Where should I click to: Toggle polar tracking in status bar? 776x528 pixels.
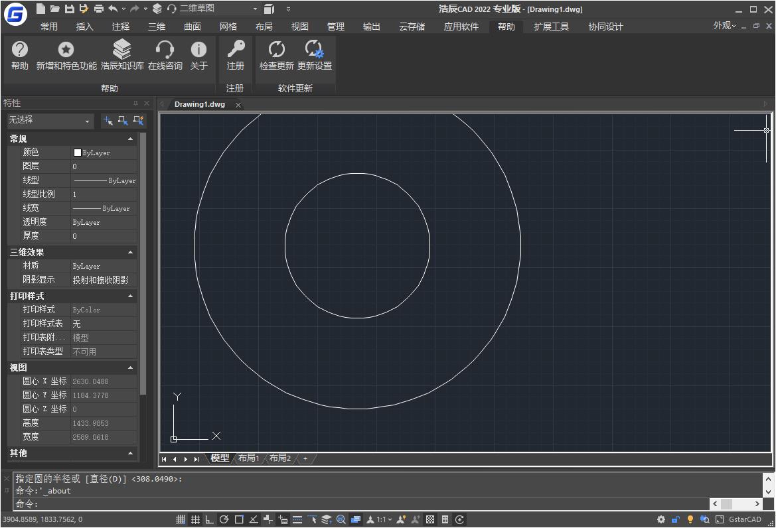224,519
